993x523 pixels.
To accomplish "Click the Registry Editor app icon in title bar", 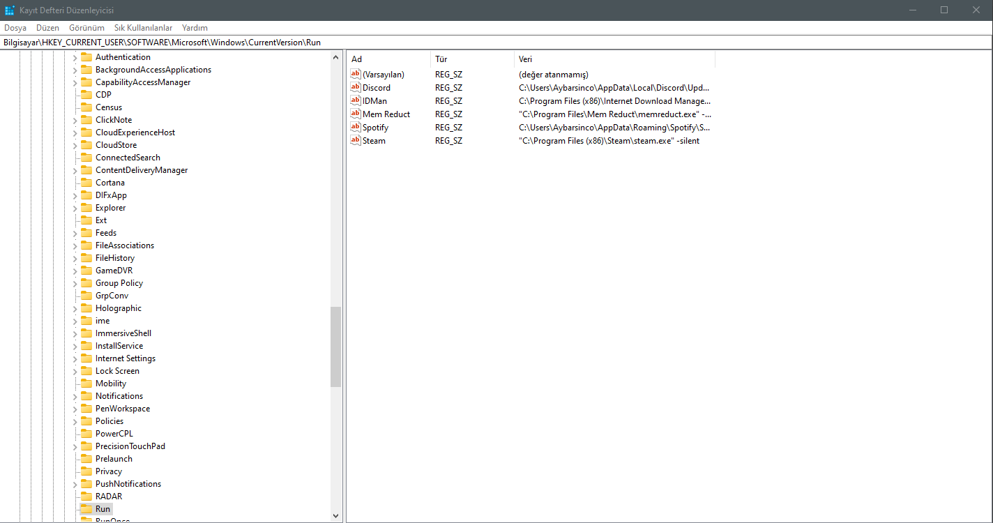I will coord(10,10).
